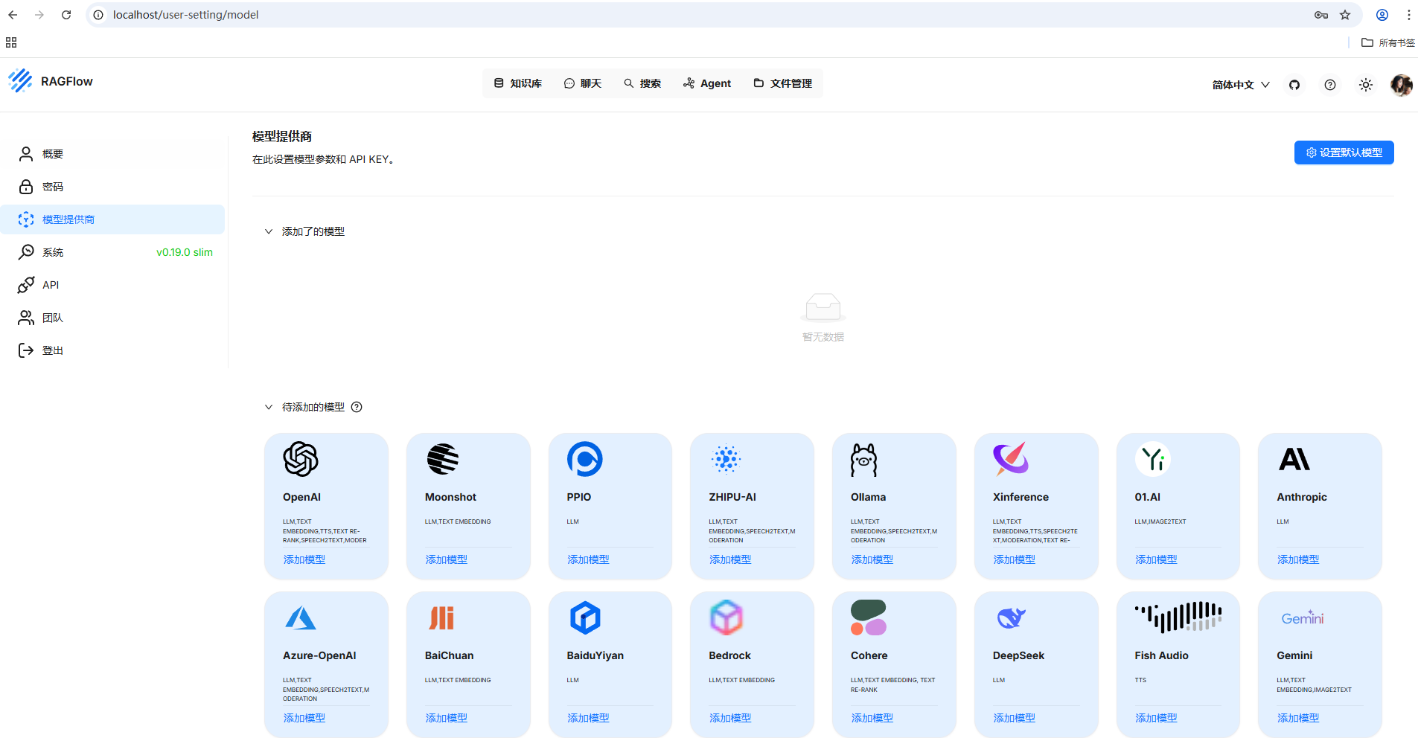This screenshot has width=1418, height=738.
Task: Click the Azure-OpenAI logo icon
Action: (301, 617)
